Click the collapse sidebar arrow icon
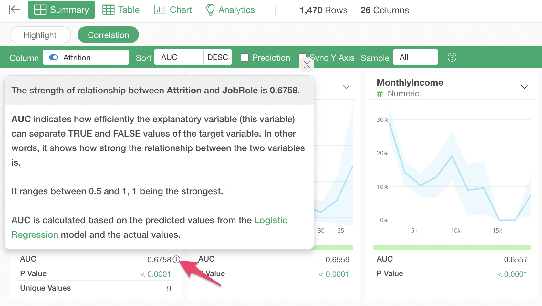 (x=14, y=10)
